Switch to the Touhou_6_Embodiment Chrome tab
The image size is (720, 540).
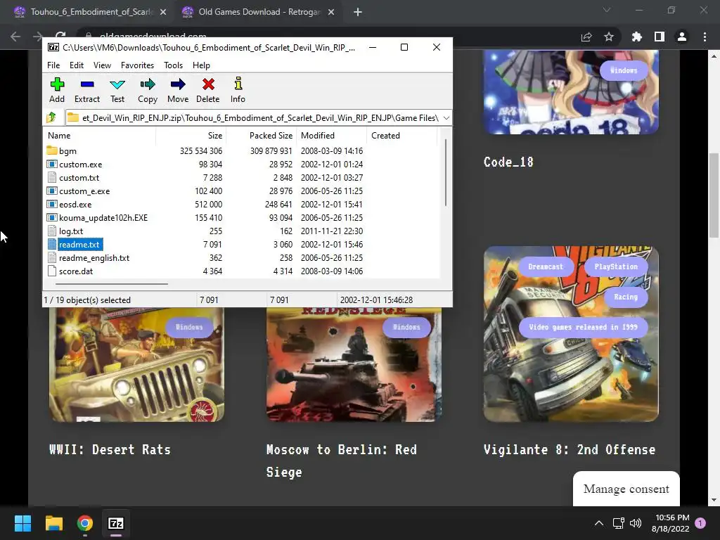coord(91,12)
